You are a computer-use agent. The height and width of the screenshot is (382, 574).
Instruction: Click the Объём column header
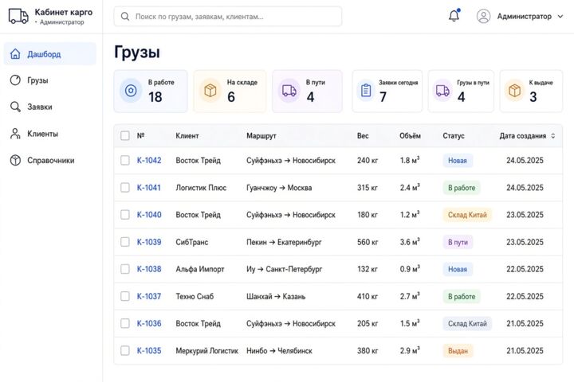tap(410, 135)
